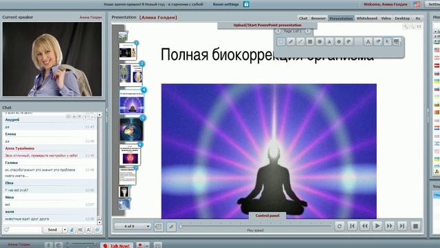Select the rectangle shape tool
This screenshot has height=248, width=440.
(310, 42)
